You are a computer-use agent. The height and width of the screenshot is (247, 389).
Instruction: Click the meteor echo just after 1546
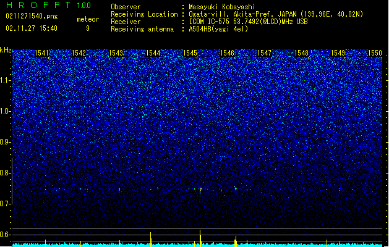point(236,188)
